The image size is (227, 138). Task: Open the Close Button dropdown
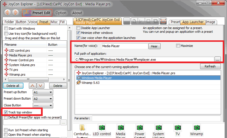[43, 105]
